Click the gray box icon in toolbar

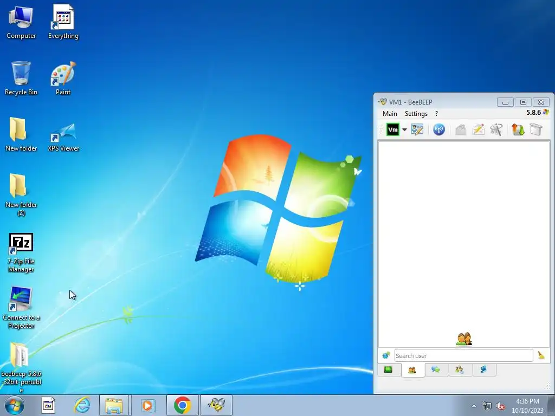[x=536, y=129]
